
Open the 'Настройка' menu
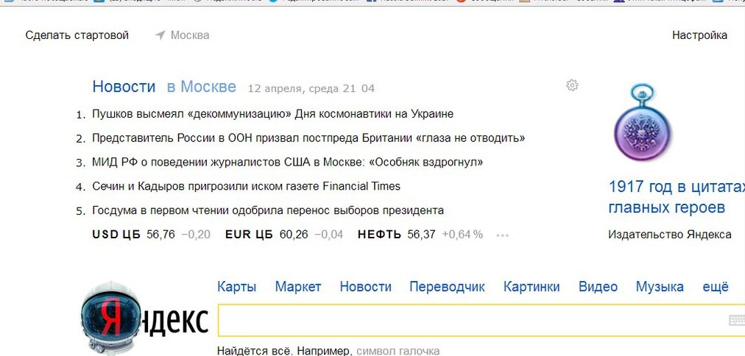pos(699,35)
